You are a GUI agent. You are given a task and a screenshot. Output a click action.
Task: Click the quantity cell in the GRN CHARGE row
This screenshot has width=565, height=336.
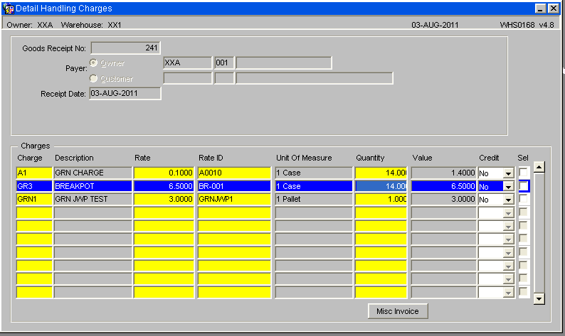(x=381, y=173)
